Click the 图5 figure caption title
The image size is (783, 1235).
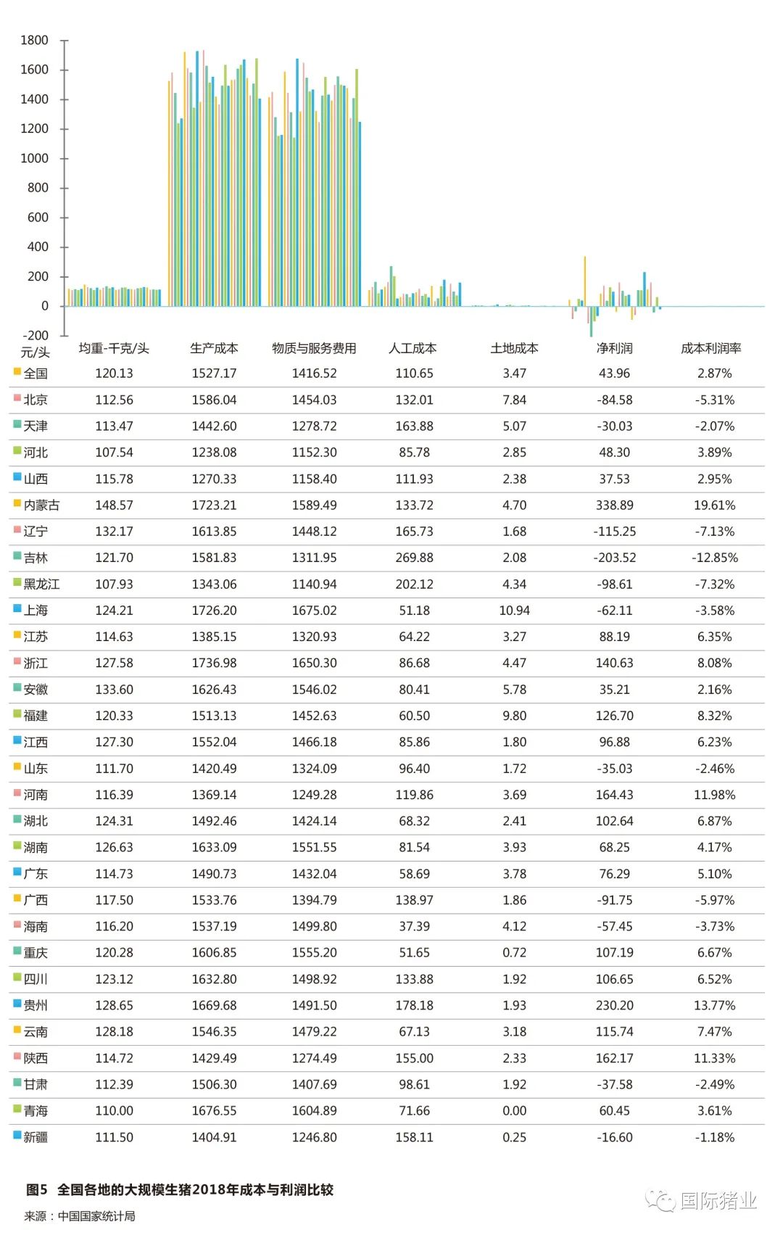(180, 1189)
